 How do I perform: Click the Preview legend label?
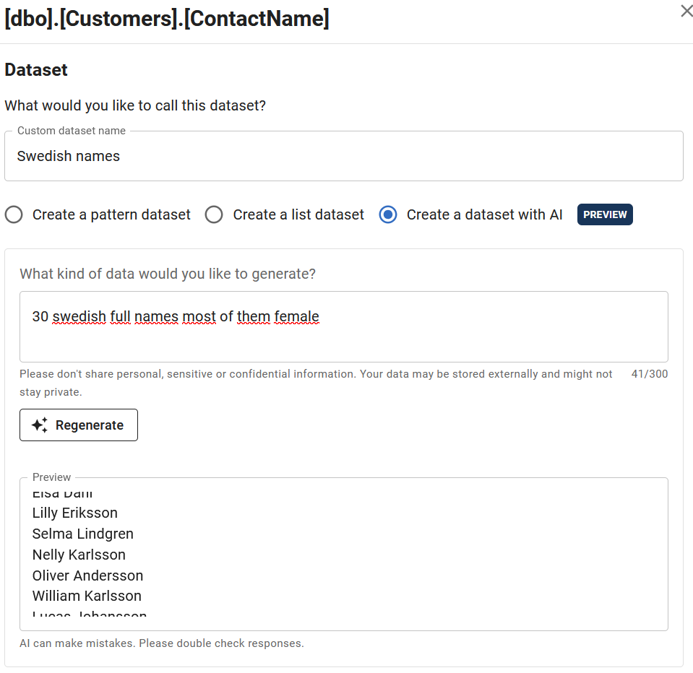pos(52,477)
